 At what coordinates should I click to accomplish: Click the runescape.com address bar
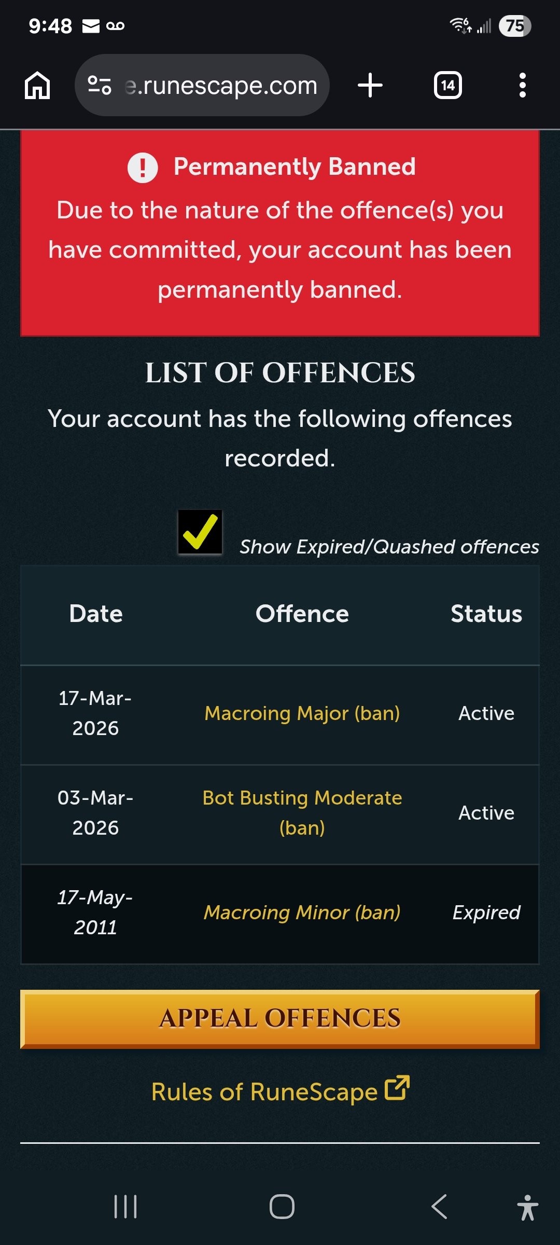pos(220,85)
